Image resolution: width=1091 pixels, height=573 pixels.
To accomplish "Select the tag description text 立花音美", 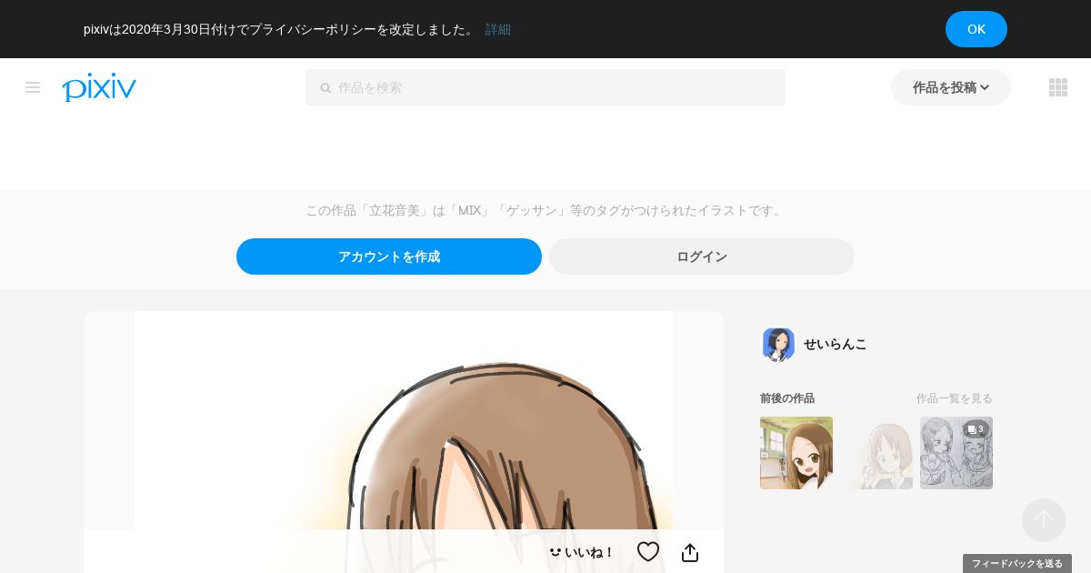I will [395, 210].
